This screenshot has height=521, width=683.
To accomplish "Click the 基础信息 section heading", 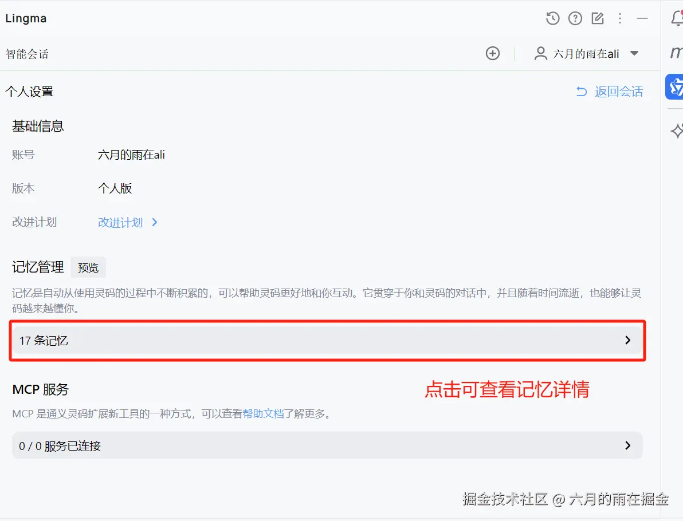I will click(x=38, y=126).
